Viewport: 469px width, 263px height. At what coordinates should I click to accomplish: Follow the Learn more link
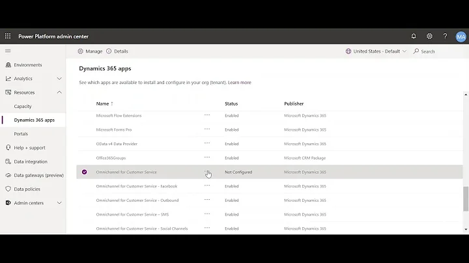tap(240, 83)
